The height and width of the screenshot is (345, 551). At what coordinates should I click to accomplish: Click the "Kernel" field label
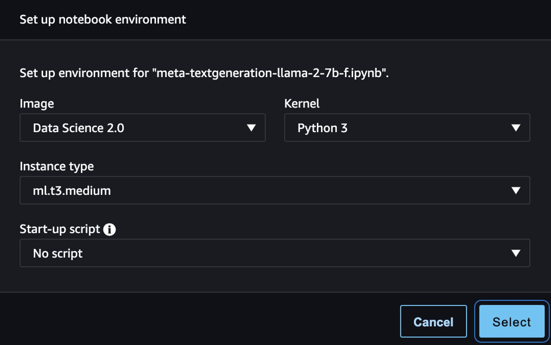[x=302, y=104]
